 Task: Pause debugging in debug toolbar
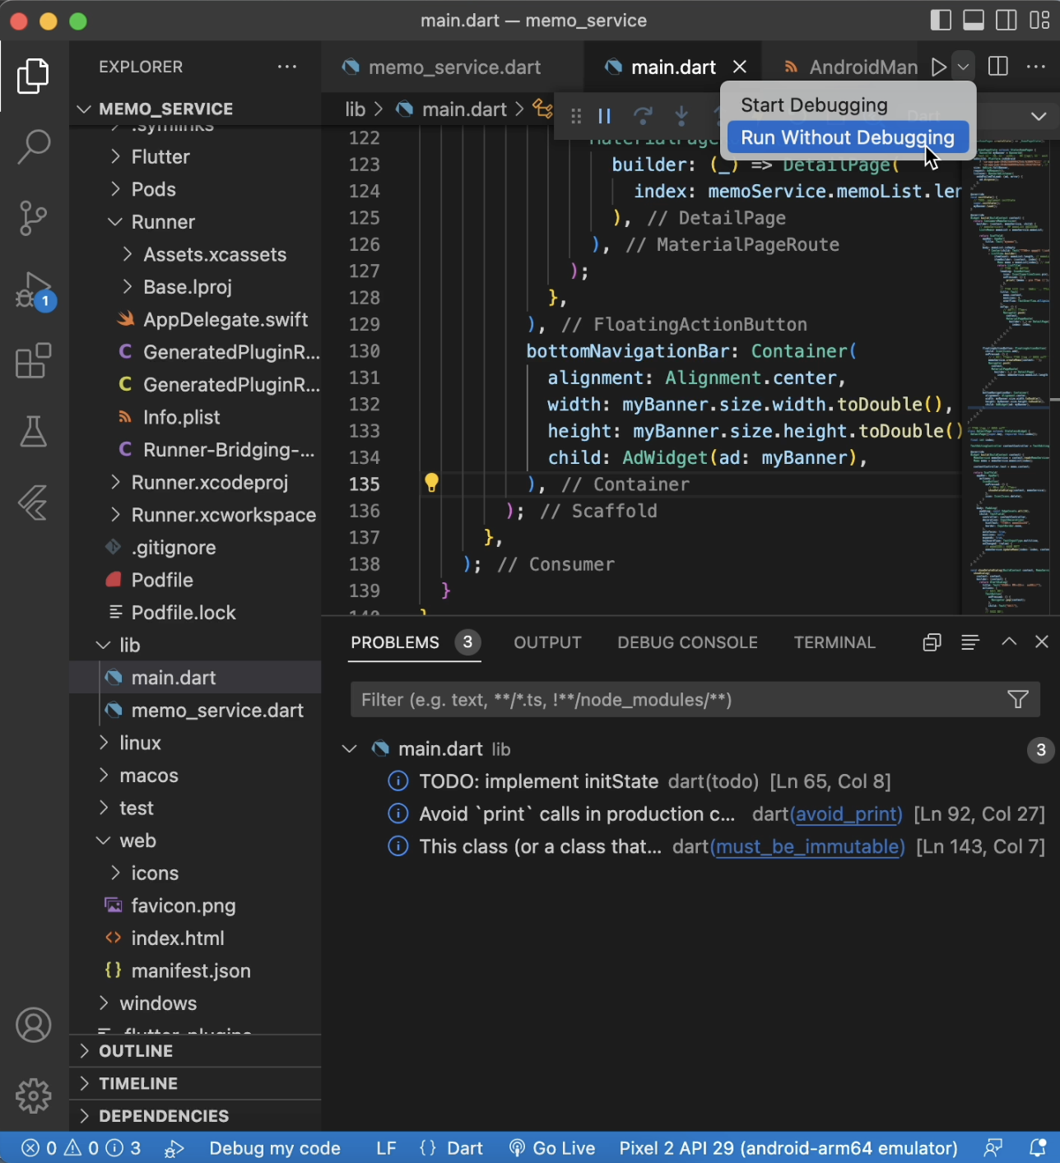tap(604, 116)
